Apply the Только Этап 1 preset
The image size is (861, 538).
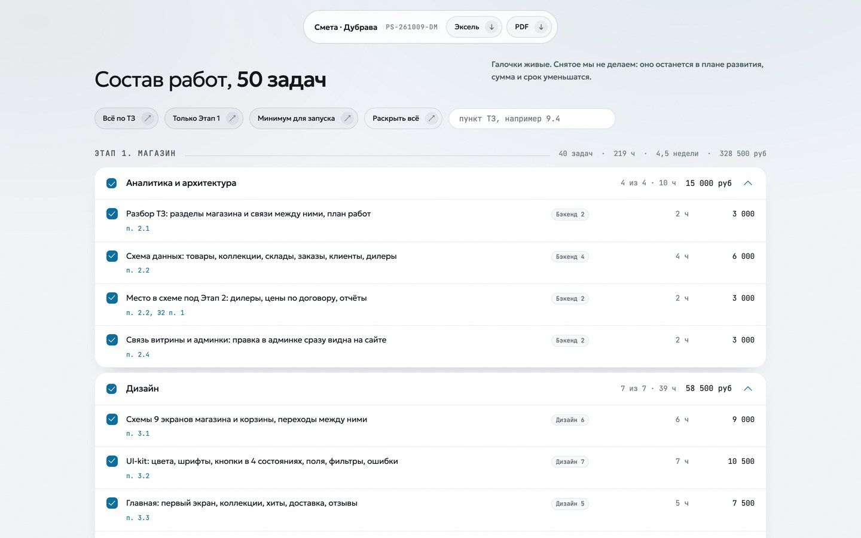point(204,118)
